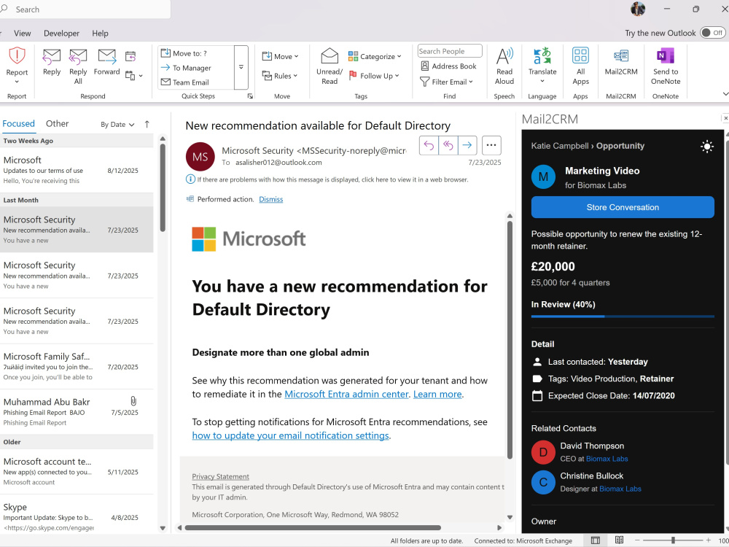
Task: Open the Move dropdown
Action: click(281, 56)
